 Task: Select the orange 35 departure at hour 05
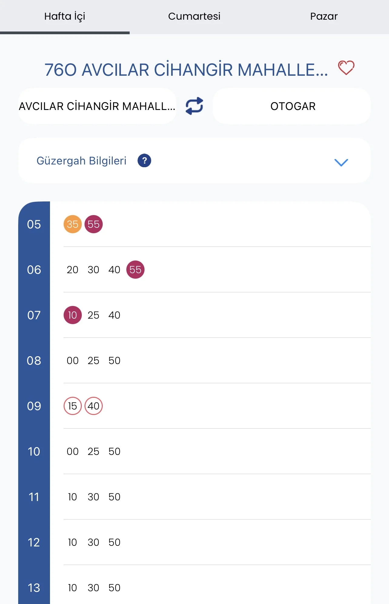[72, 224]
